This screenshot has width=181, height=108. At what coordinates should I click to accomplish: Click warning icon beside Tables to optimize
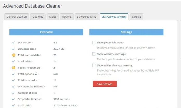coord(14,68)
